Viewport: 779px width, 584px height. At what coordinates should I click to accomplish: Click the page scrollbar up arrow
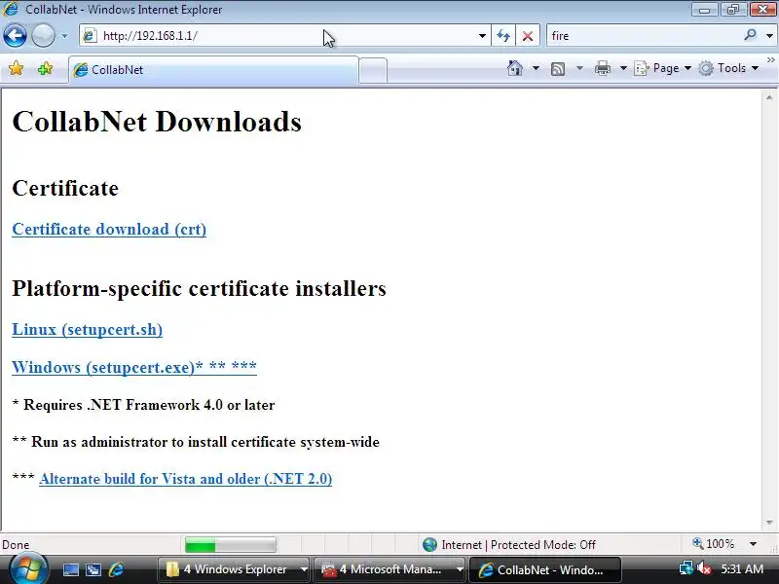click(769, 97)
